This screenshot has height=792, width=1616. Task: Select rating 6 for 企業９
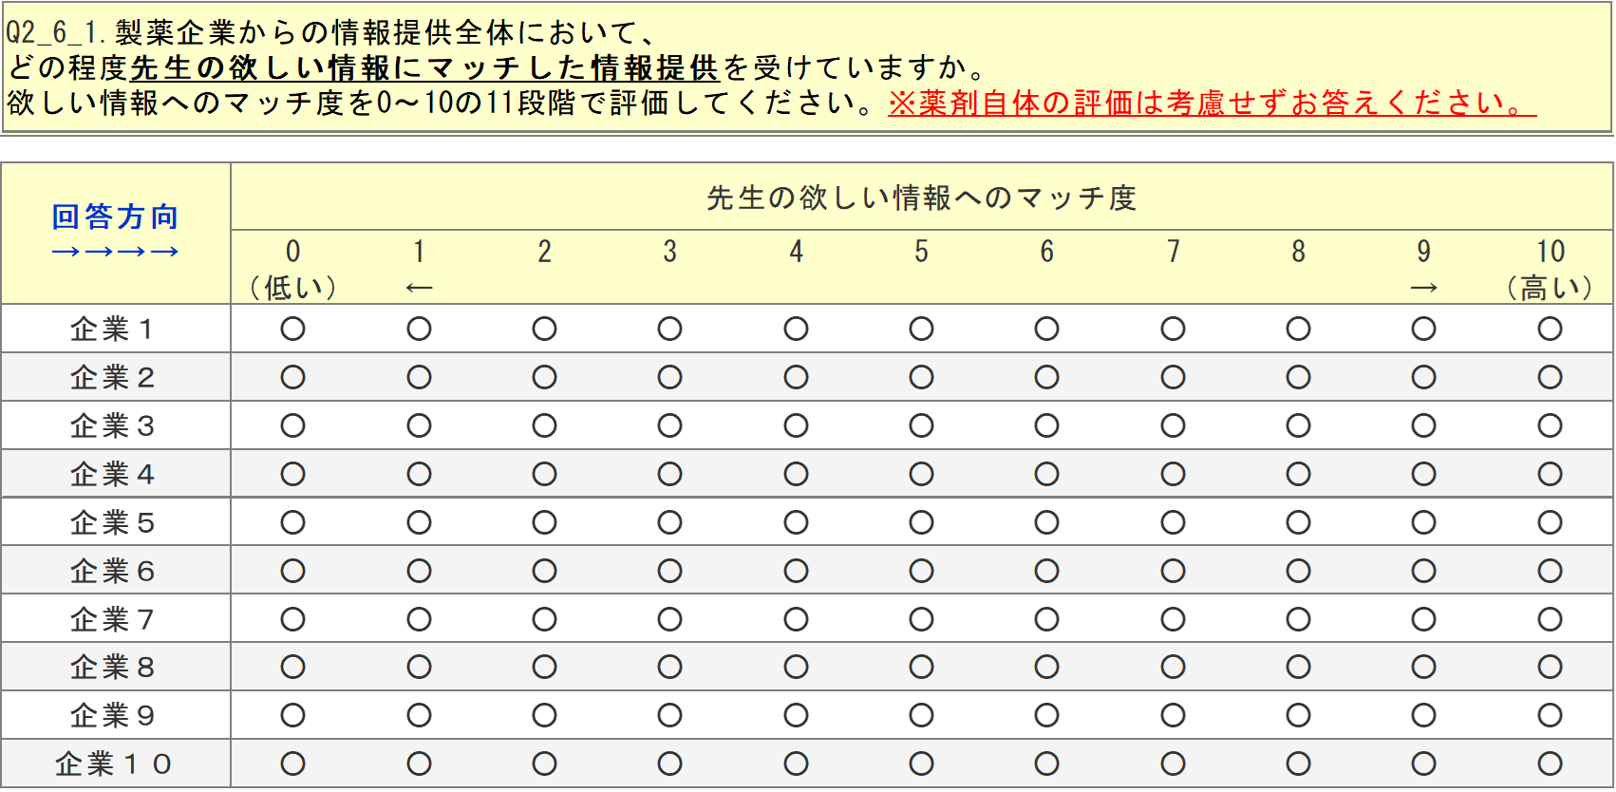coord(1046,715)
